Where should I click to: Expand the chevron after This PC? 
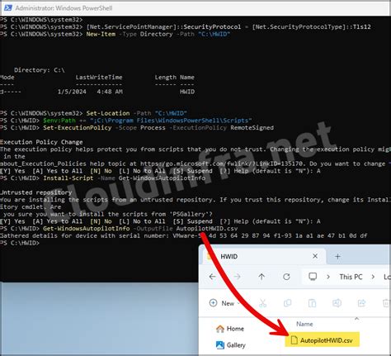tap(373, 277)
